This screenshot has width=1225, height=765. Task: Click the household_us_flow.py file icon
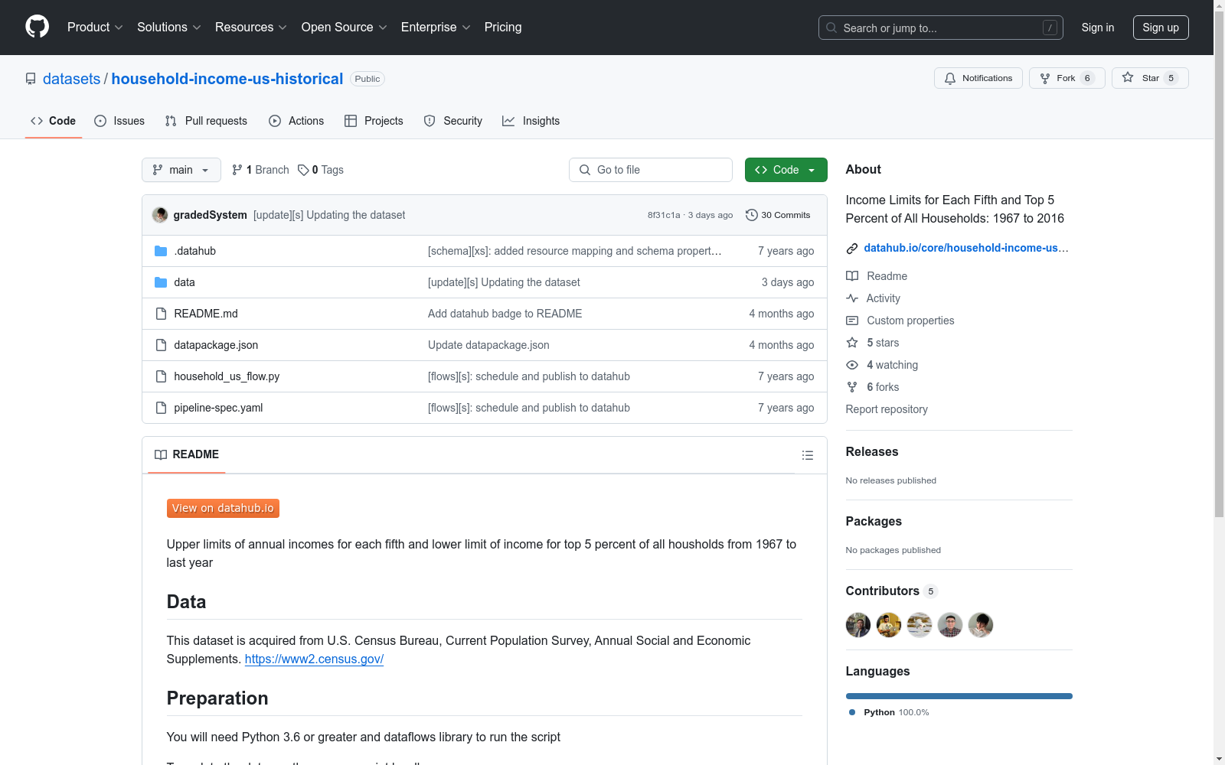(x=161, y=376)
